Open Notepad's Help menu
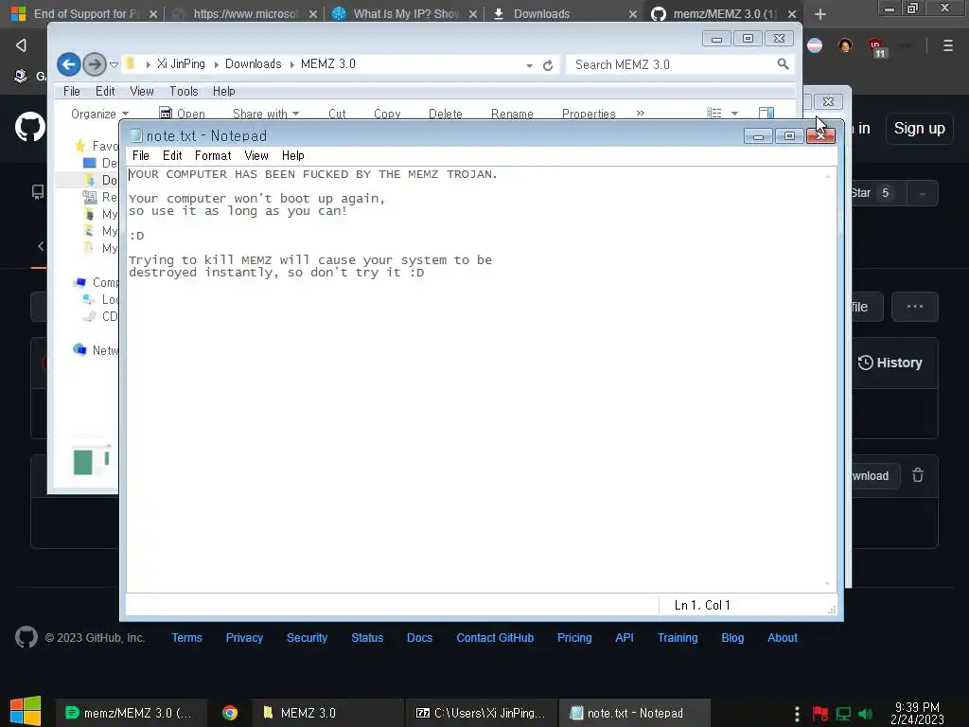Viewport: 969px width, 727px height. 293,156
